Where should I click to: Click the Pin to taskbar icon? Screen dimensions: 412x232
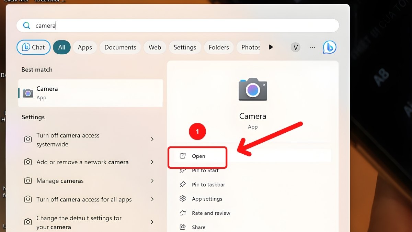[183, 185]
